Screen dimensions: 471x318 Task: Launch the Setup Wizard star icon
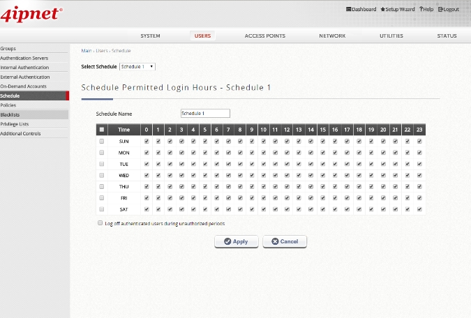pyautogui.click(x=382, y=9)
